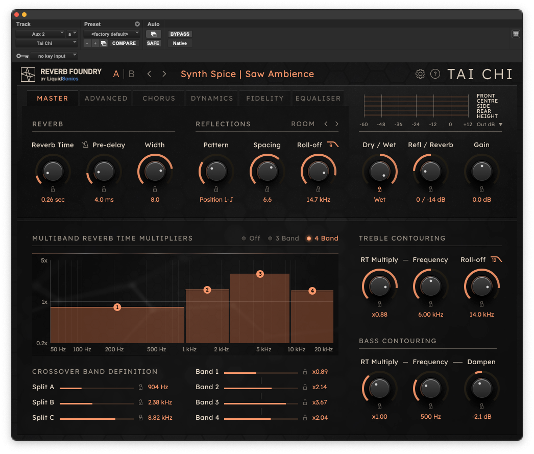
Task: Click the Split B frequency slider
Action: tap(96, 403)
